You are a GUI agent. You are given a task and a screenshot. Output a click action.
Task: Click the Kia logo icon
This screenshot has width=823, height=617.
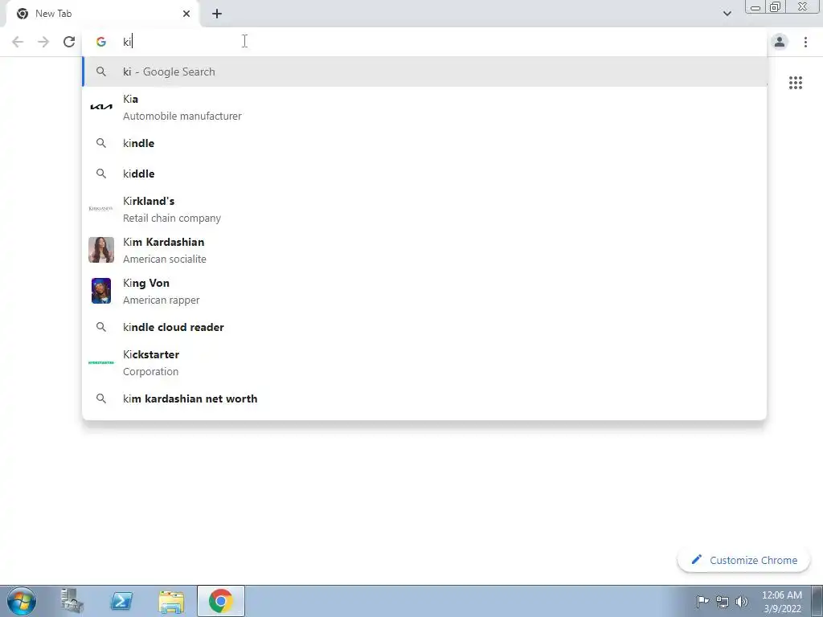100,107
